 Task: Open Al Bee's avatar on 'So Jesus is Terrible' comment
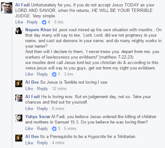pos(19,84)
